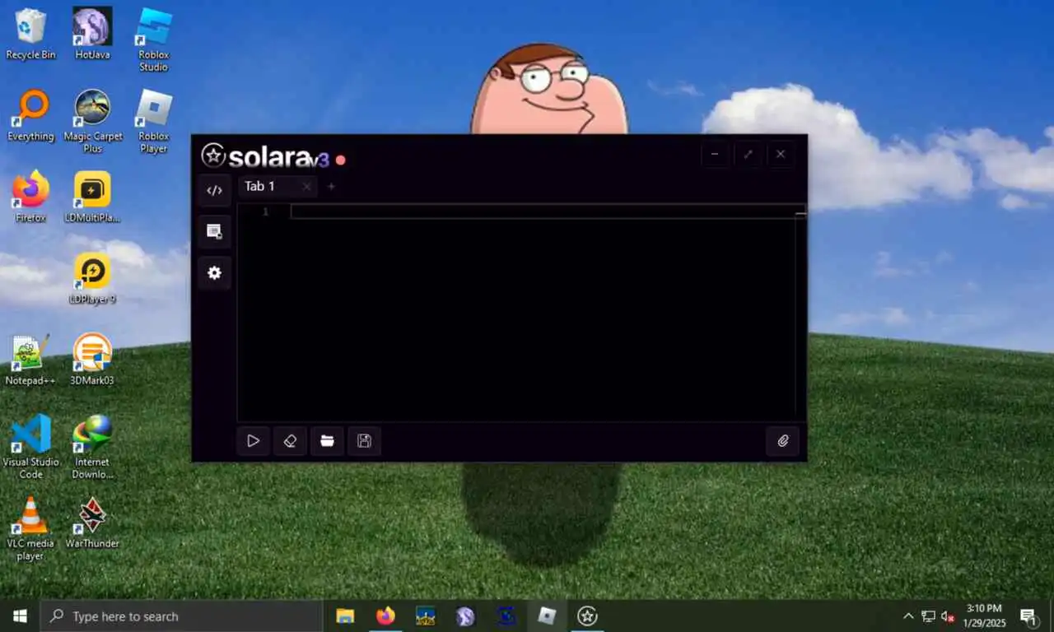
Task: Close Tab 1 with its x button
Action: (x=306, y=187)
